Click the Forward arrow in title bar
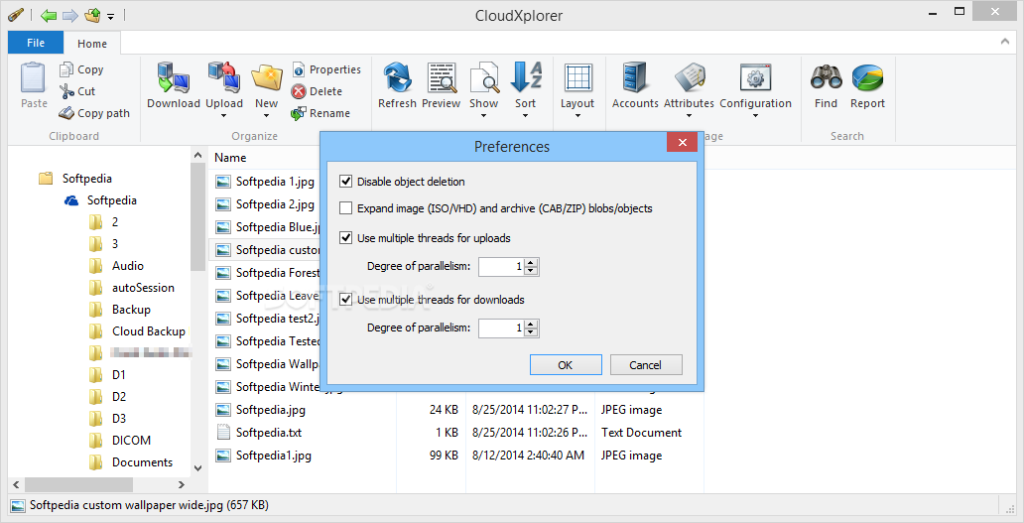Screen dimensions: 1024x523 tap(69, 15)
